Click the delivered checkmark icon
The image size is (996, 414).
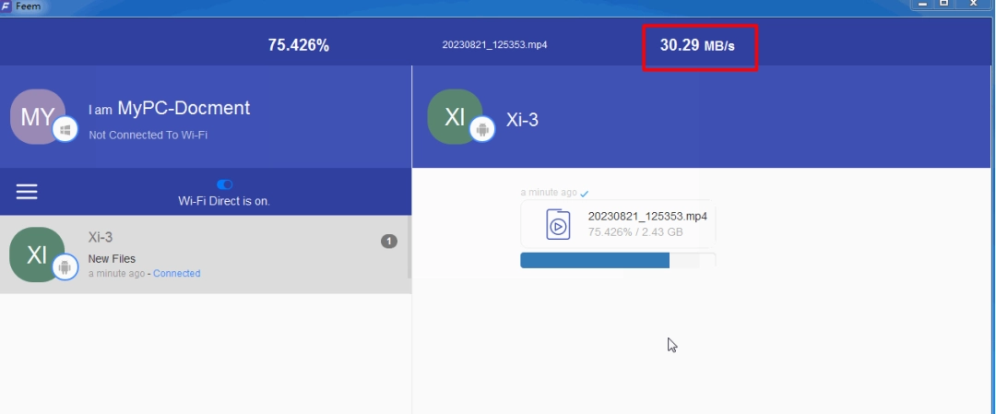tap(585, 194)
